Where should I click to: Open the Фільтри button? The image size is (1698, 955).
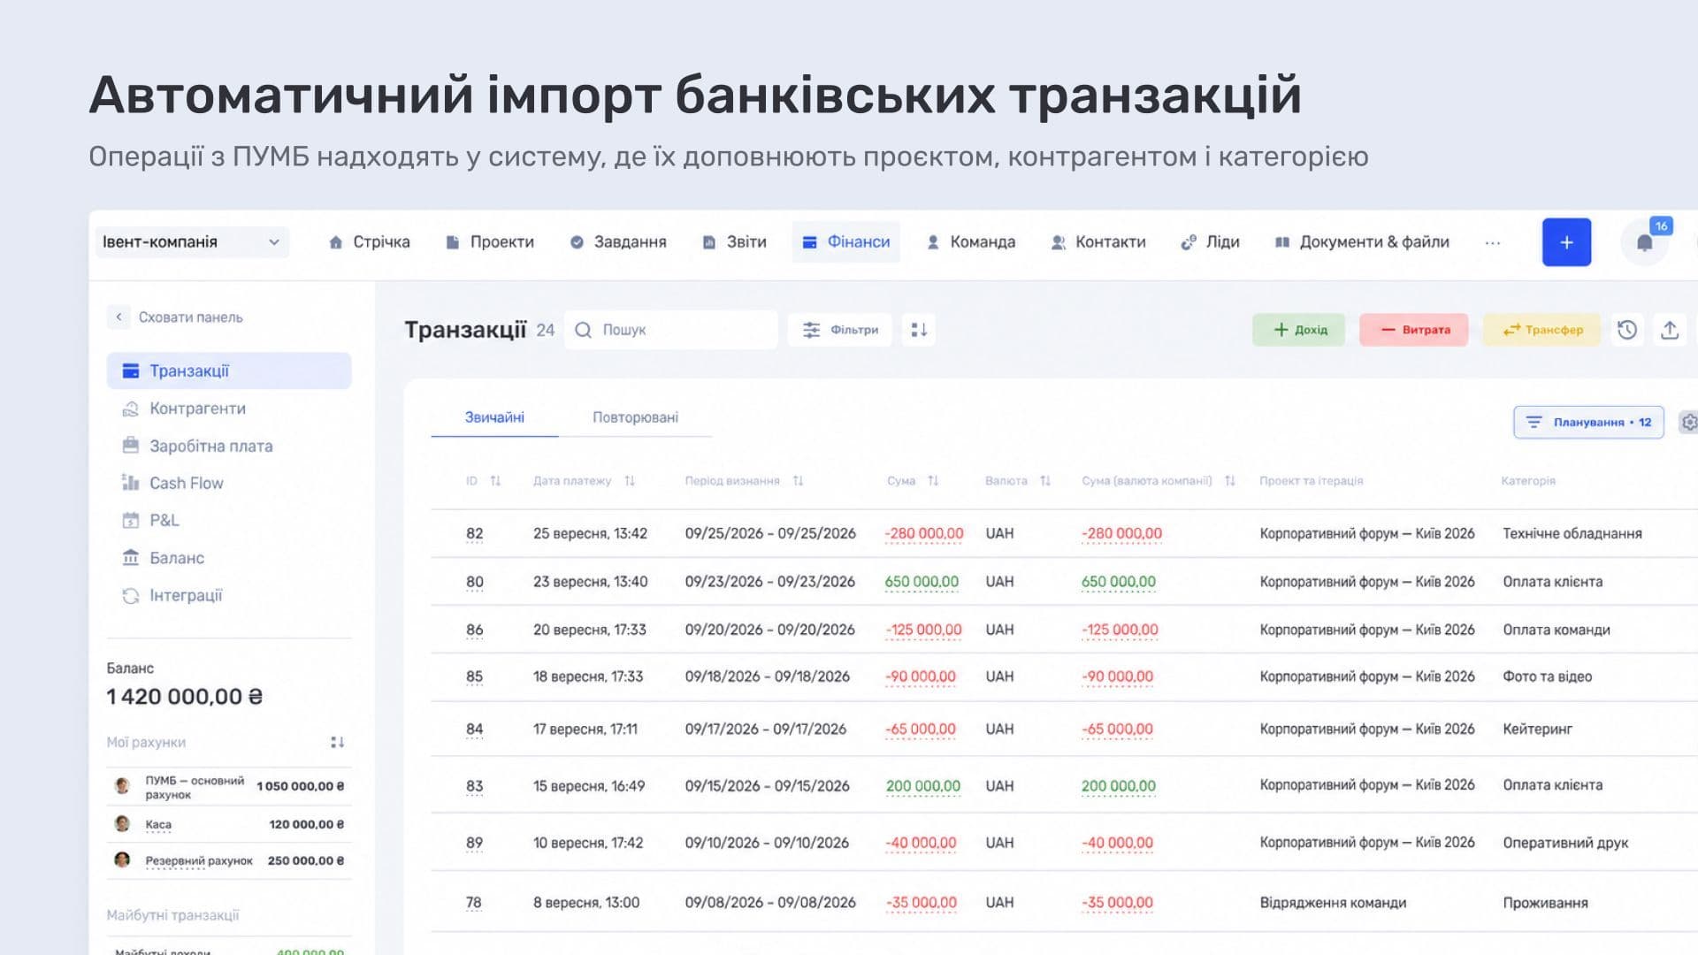pos(839,330)
